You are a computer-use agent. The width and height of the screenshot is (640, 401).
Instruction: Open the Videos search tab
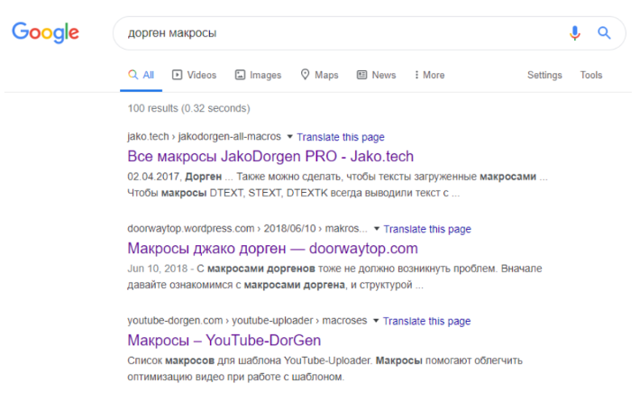[x=194, y=75]
